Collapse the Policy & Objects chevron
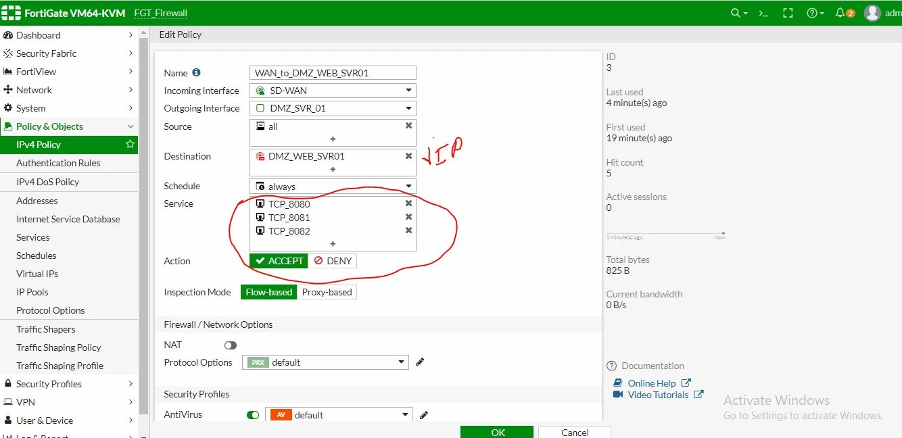This screenshot has width=902, height=438. point(130,126)
